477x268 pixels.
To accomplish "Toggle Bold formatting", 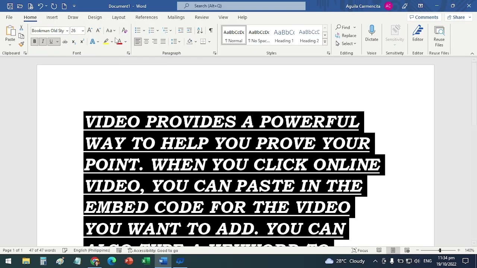I will pyautogui.click(x=34, y=42).
